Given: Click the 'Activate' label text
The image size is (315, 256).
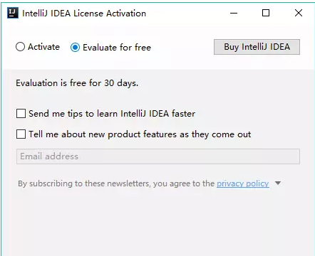Looking at the screenshot, I should [43, 47].
